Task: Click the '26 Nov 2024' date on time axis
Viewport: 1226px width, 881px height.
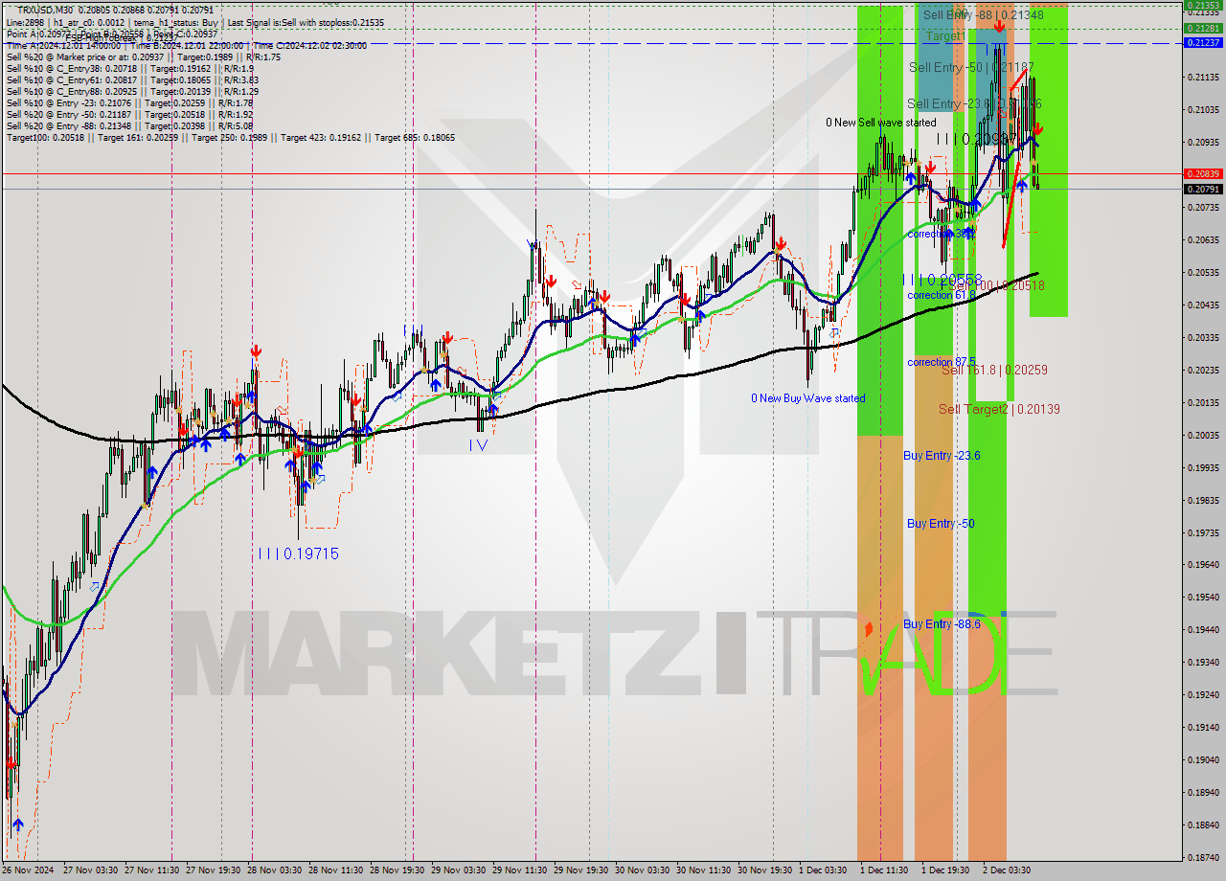Action: (28, 870)
